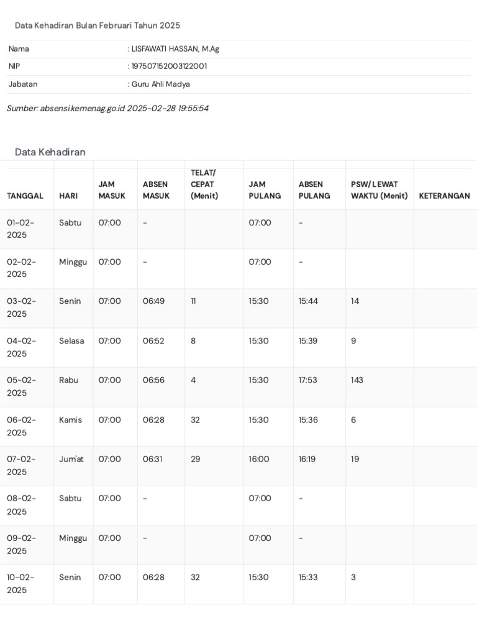Click the PSW/LEWAT WAKTU column header
This screenshot has height=636, width=477.
379,190
